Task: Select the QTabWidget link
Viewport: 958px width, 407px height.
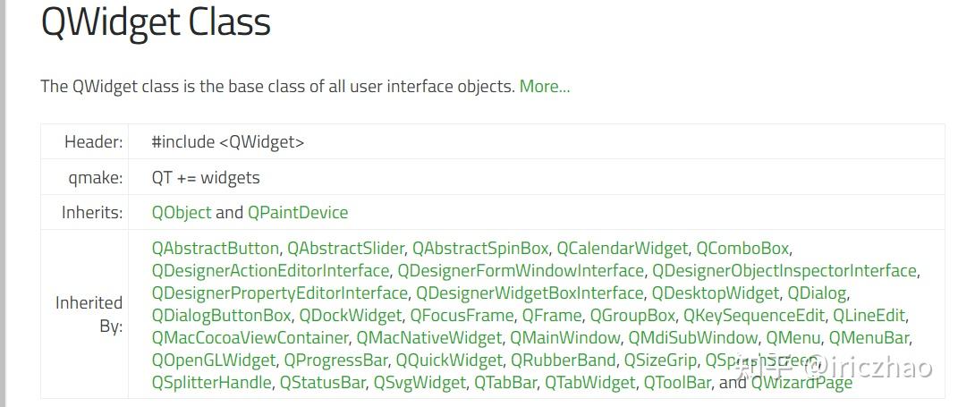Action: click(589, 383)
